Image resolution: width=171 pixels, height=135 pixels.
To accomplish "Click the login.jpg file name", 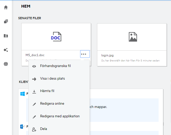I will [x=108, y=55].
